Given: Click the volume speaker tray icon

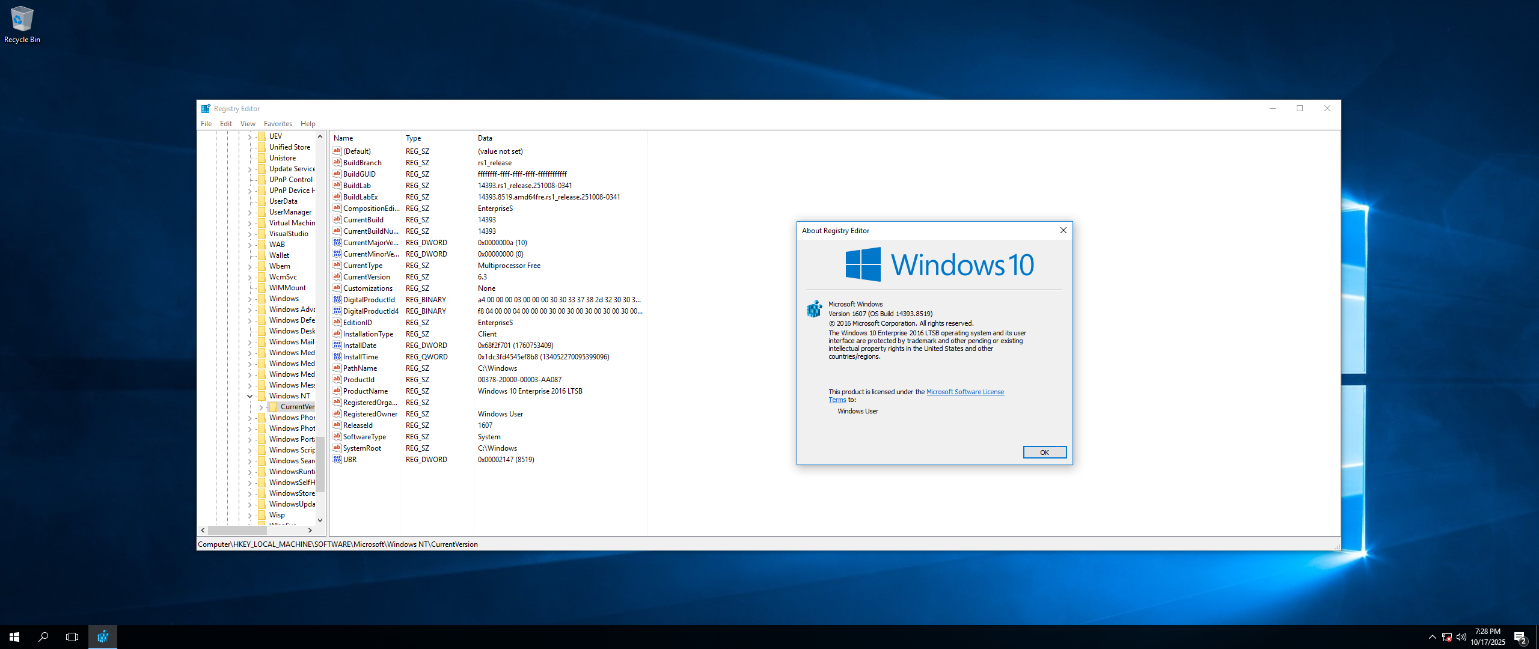Looking at the screenshot, I should click(1461, 637).
